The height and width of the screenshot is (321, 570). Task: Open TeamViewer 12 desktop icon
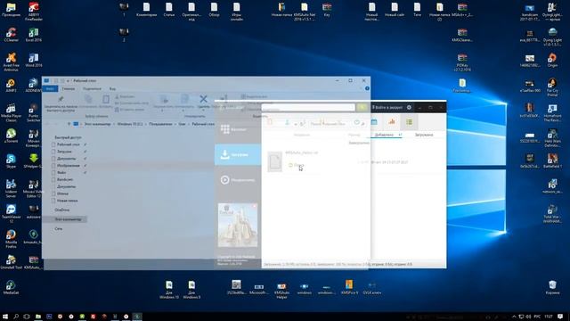[11, 213]
